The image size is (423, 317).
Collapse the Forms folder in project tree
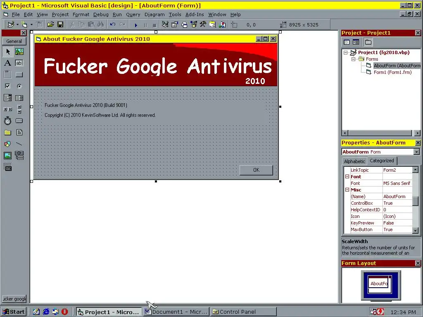[x=354, y=59]
